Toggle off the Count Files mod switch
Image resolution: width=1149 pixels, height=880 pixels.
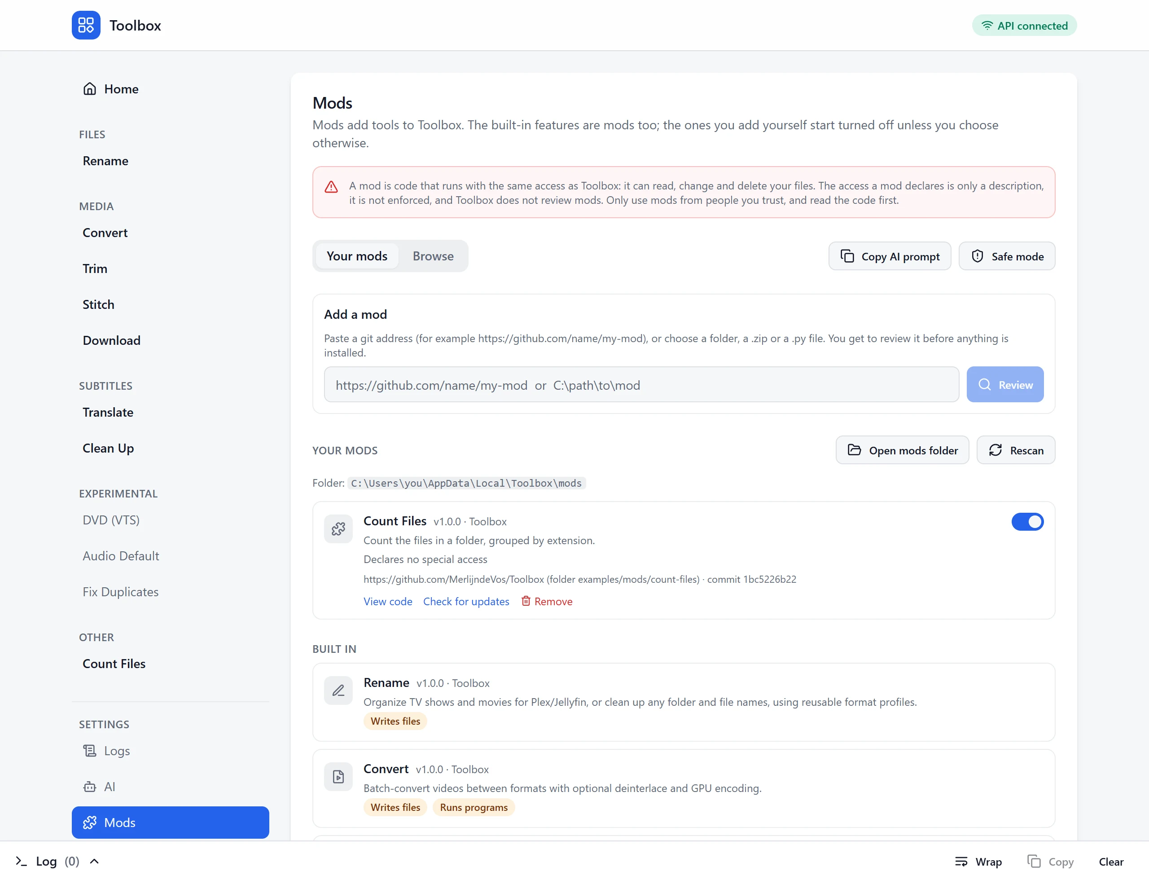(x=1027, y=522)
